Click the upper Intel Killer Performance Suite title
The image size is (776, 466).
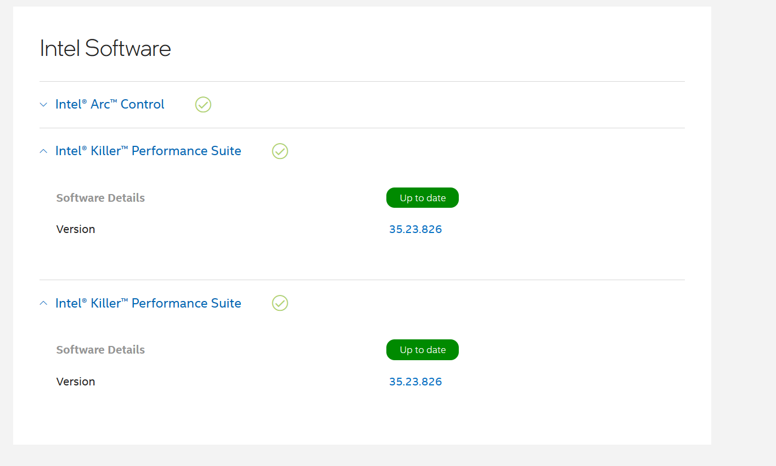point(148,151)
